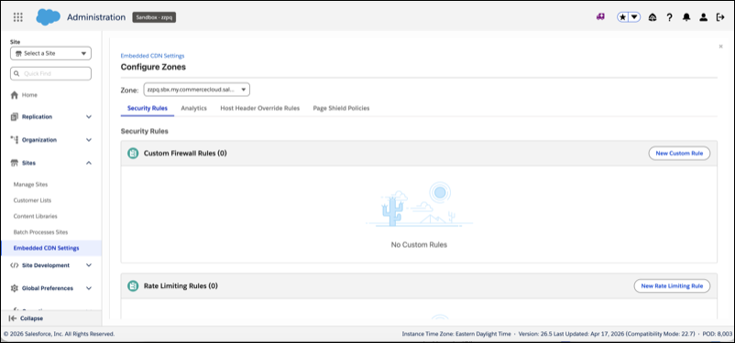Open the app launcher grid icon
735x343 pixels.
pos(17,17)
